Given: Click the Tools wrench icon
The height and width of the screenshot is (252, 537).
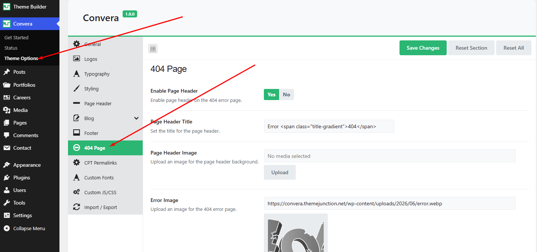Looking at the screenshot, I should point(7,203).
